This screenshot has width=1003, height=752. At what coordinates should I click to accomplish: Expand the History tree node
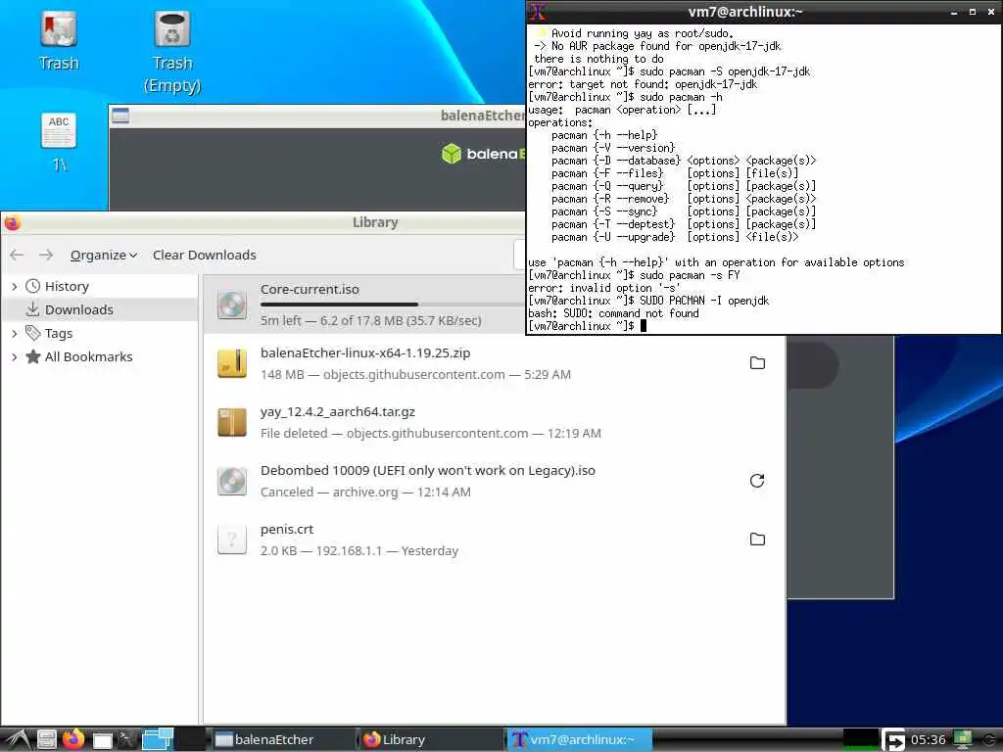[14, 287]
